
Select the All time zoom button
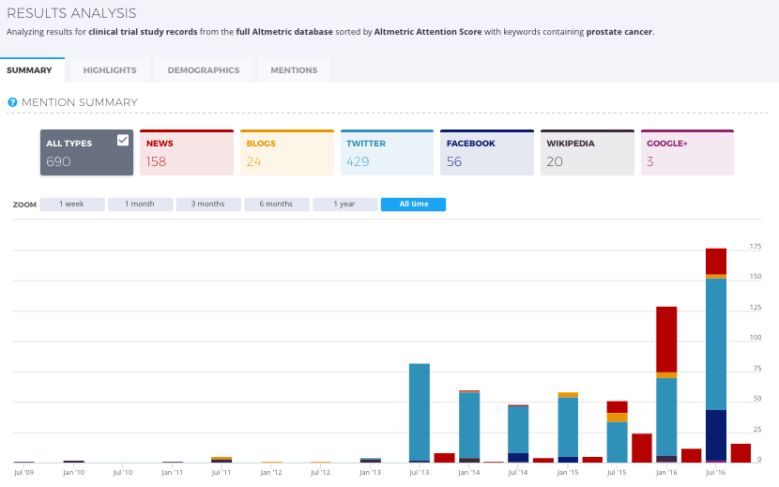click(413, 205)
